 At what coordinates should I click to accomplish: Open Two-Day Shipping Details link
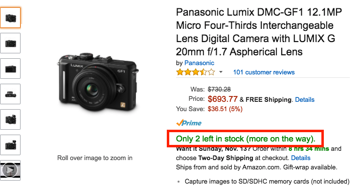(x=301, y=158)
